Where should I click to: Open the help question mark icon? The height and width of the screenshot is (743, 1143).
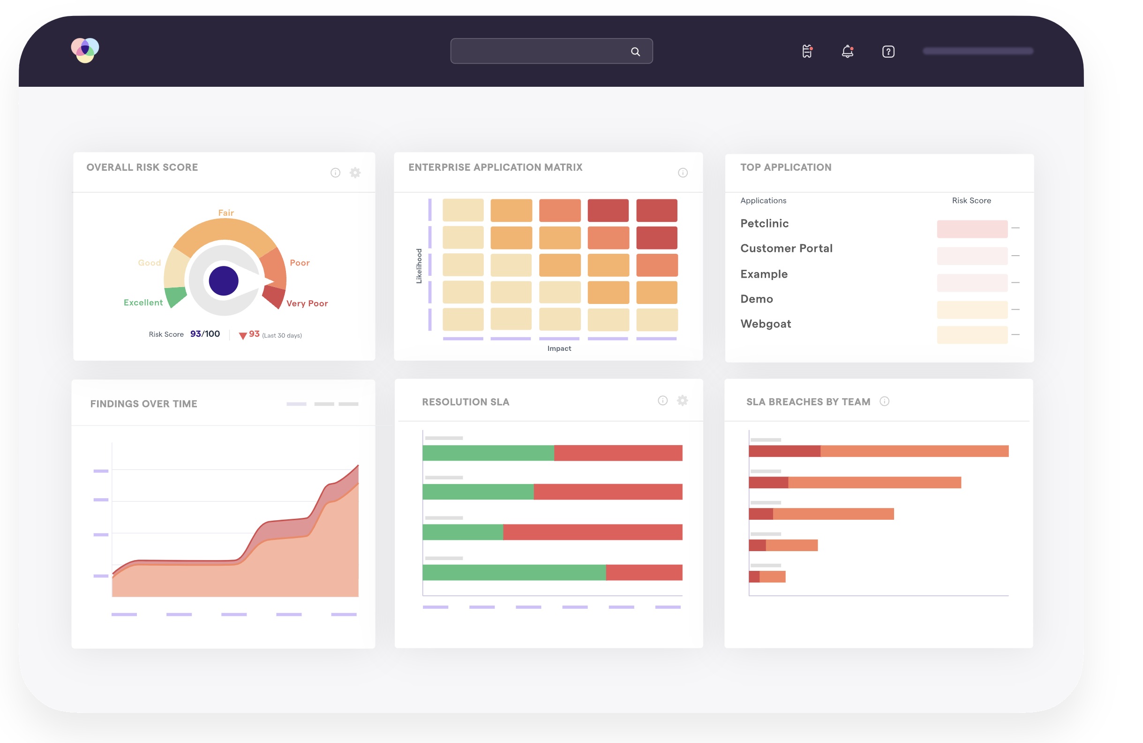tap(888, 52)
